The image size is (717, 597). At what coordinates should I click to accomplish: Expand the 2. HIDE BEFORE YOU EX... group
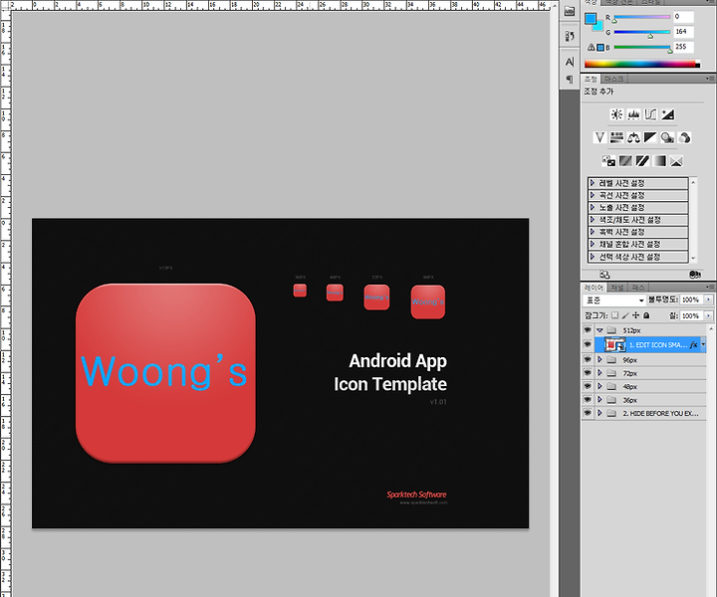[599, 413]
